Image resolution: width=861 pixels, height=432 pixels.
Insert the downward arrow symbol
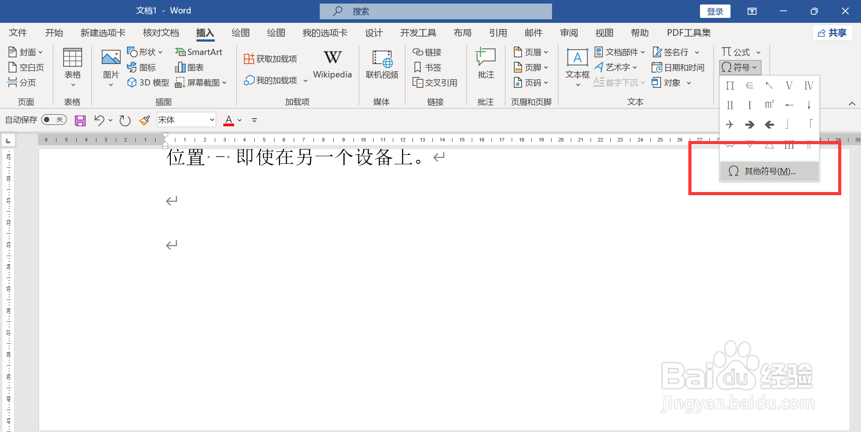pos(809,105)
